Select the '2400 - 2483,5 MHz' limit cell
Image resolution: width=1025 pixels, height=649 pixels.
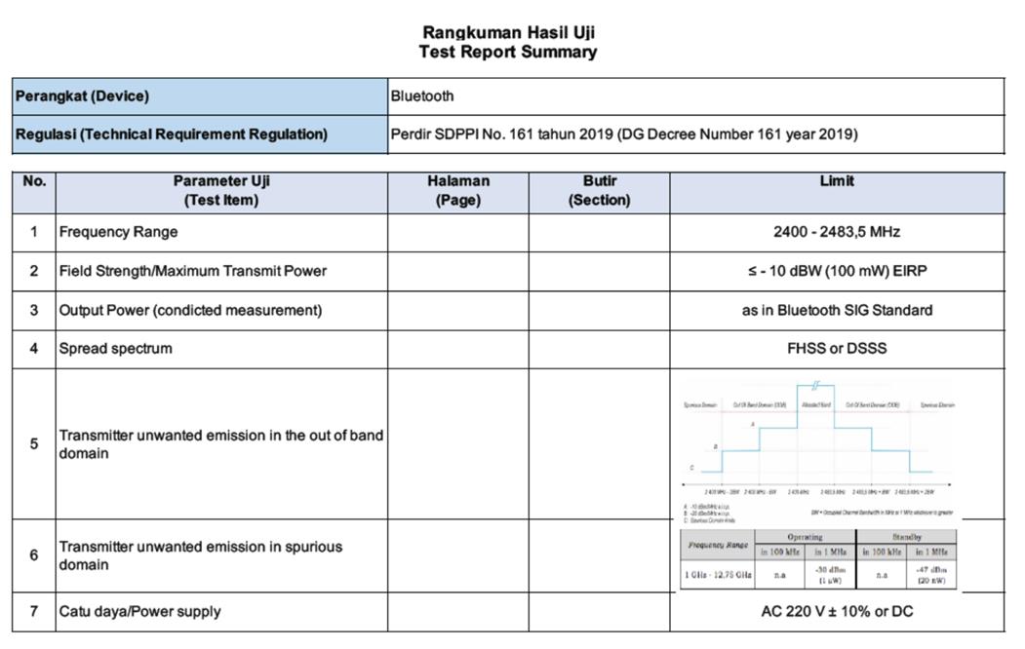click(x=836, y=232)
